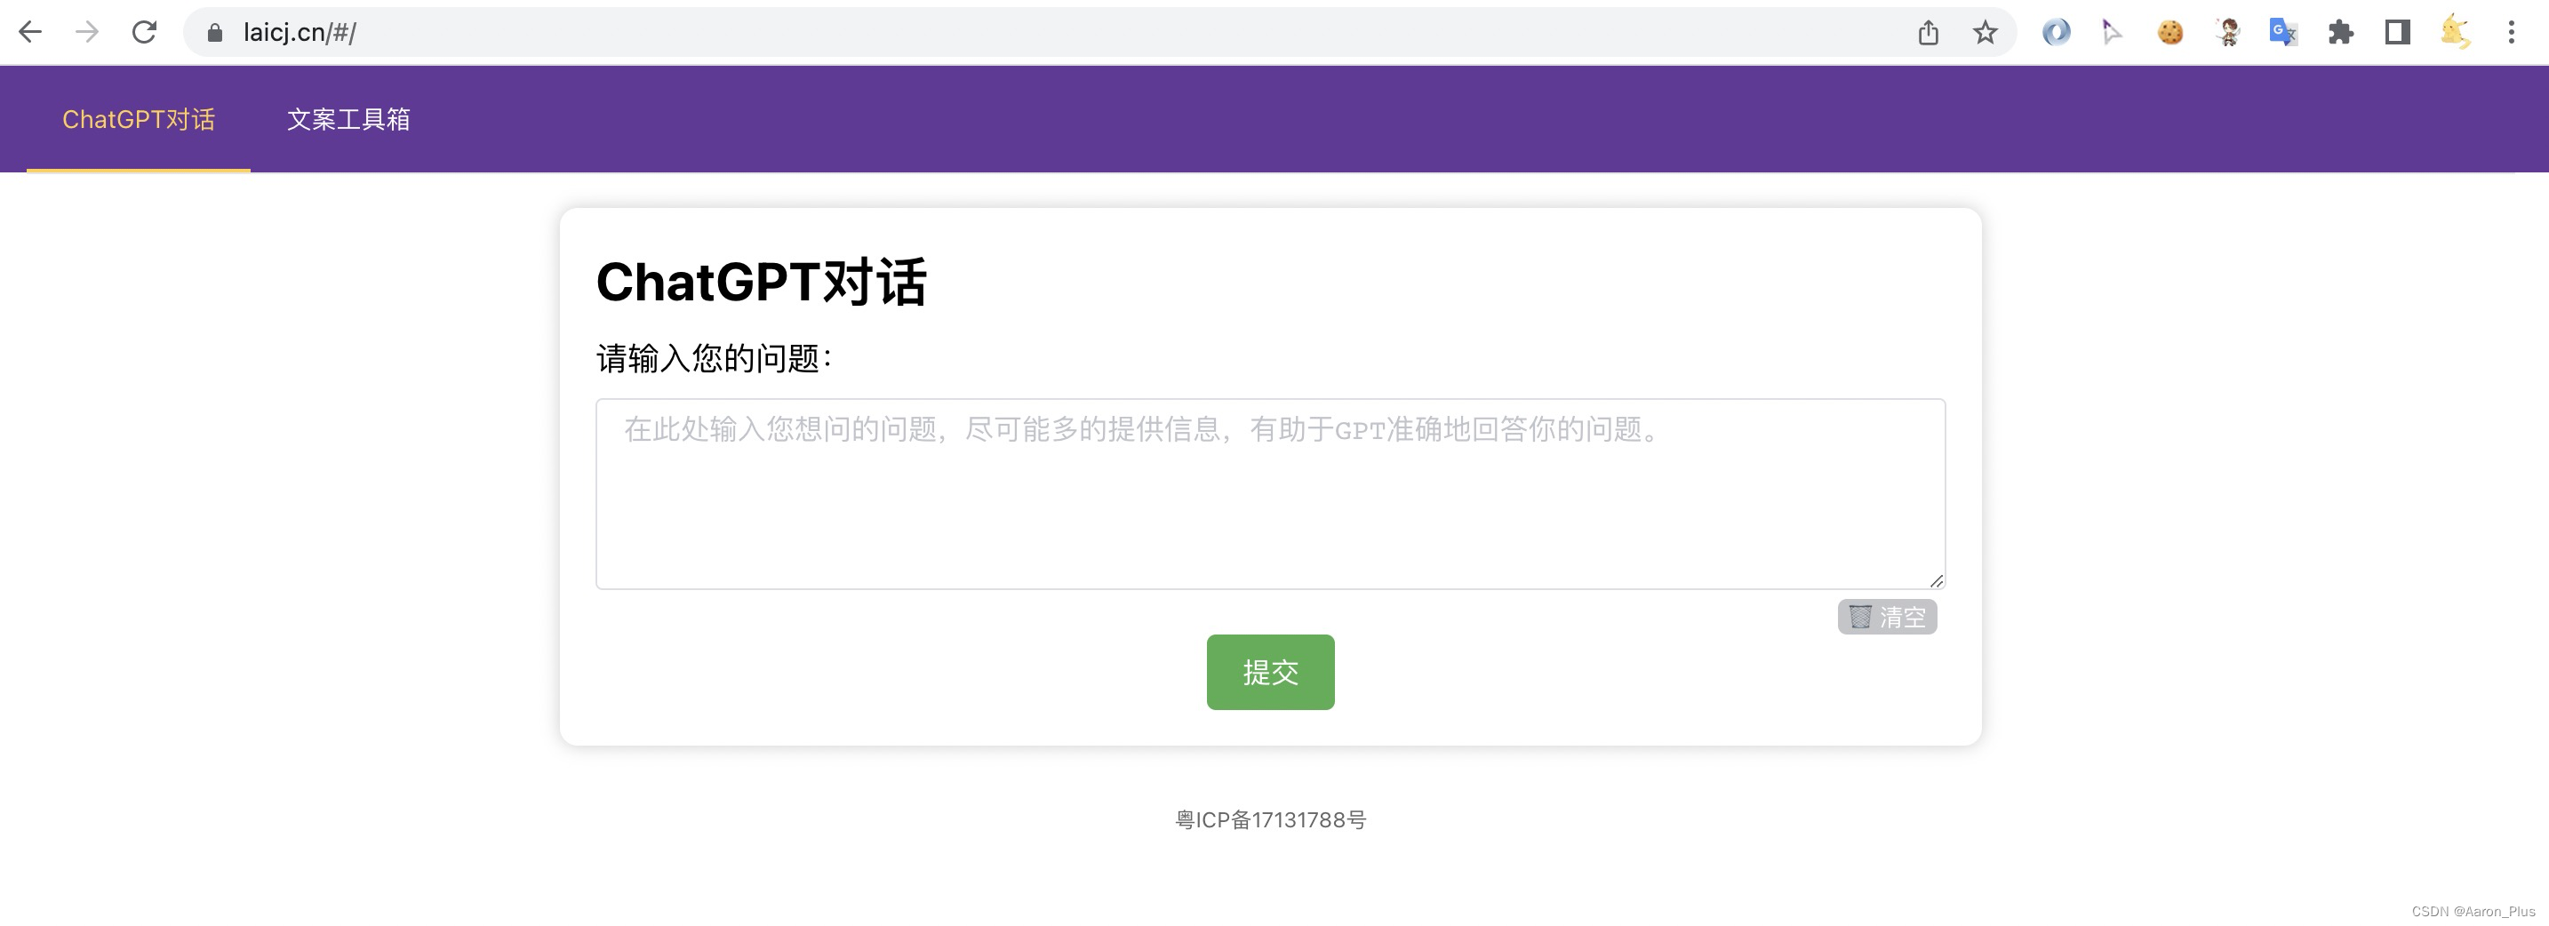Click the padlock site info icon
The image size is (2549, 926).
point(215,33)
